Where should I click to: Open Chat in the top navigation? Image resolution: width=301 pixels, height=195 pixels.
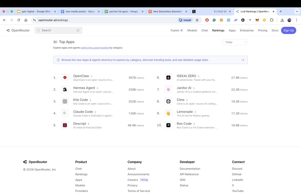pyautogui.click(x=205, y=30)
